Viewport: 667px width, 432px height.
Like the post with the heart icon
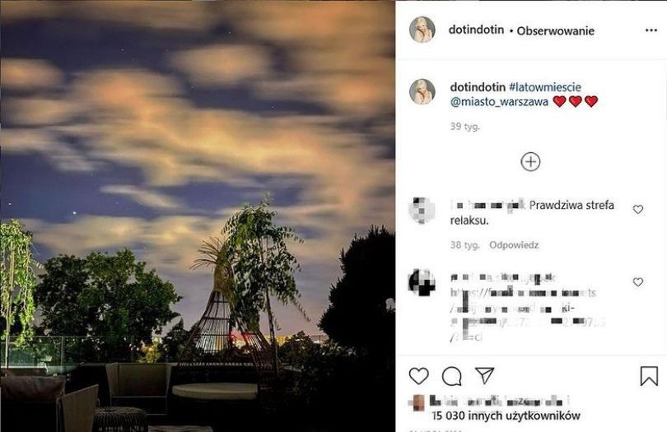[x=418, y=376]
